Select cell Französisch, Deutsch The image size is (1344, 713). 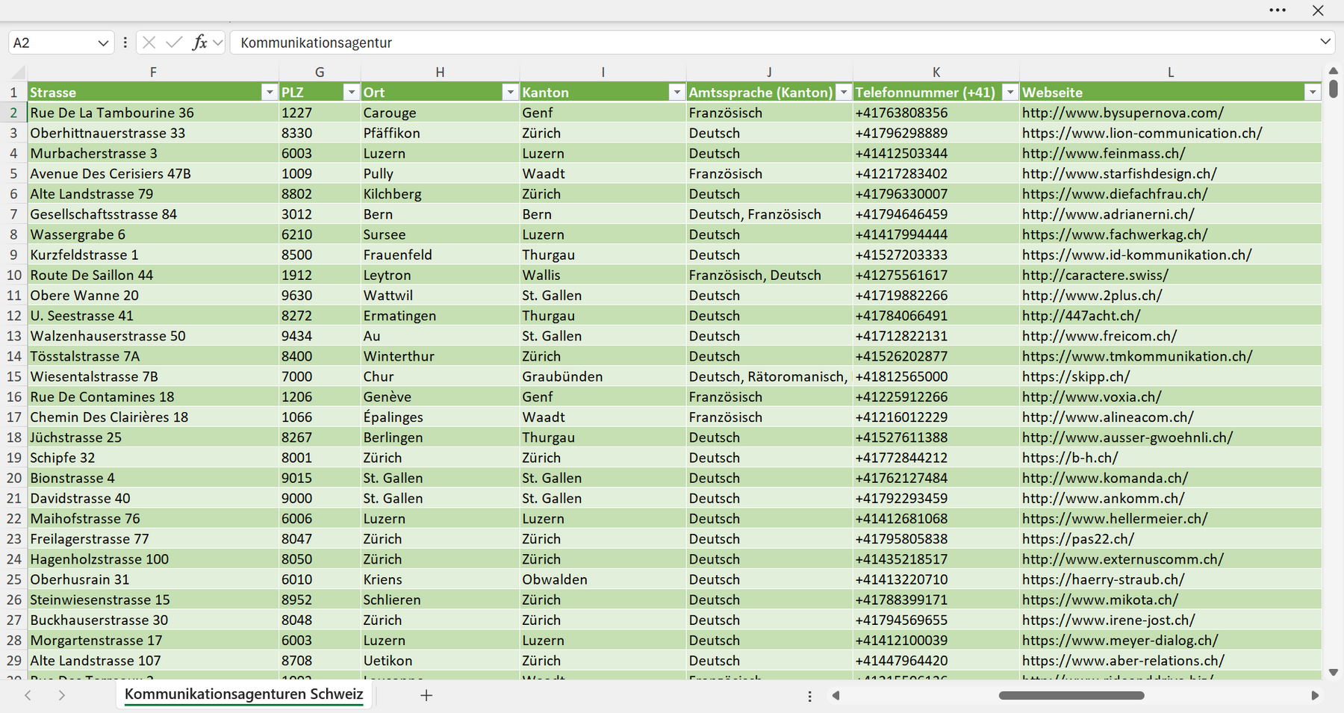pyautogui.click(x=770, y=275)
